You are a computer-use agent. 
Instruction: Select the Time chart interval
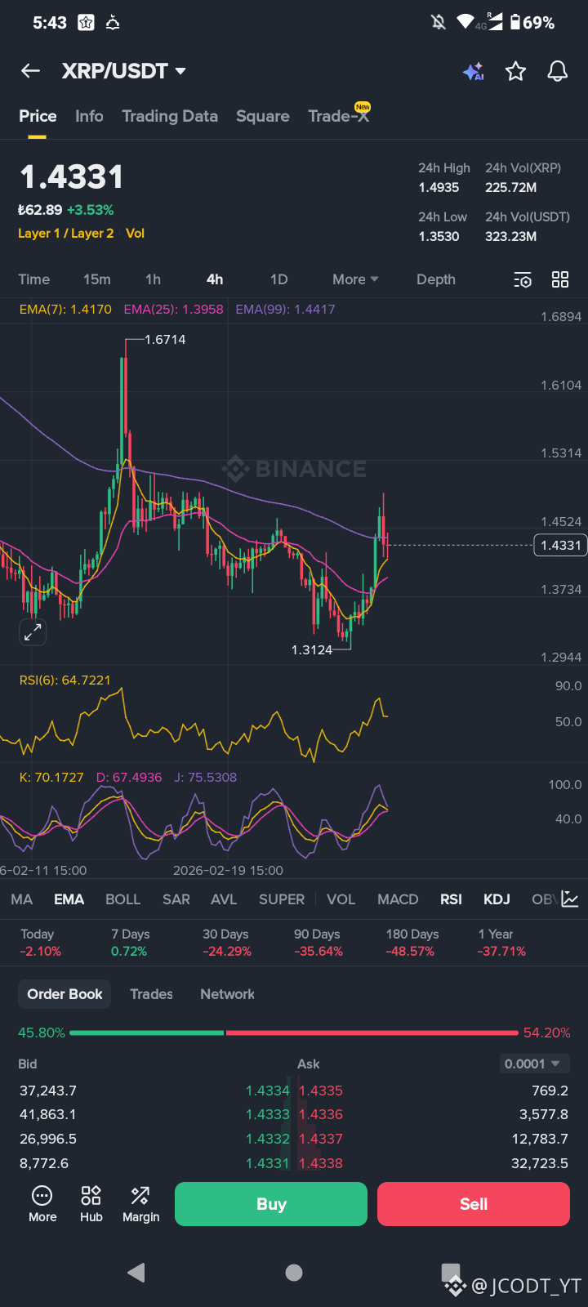click(x=34, y=279)
